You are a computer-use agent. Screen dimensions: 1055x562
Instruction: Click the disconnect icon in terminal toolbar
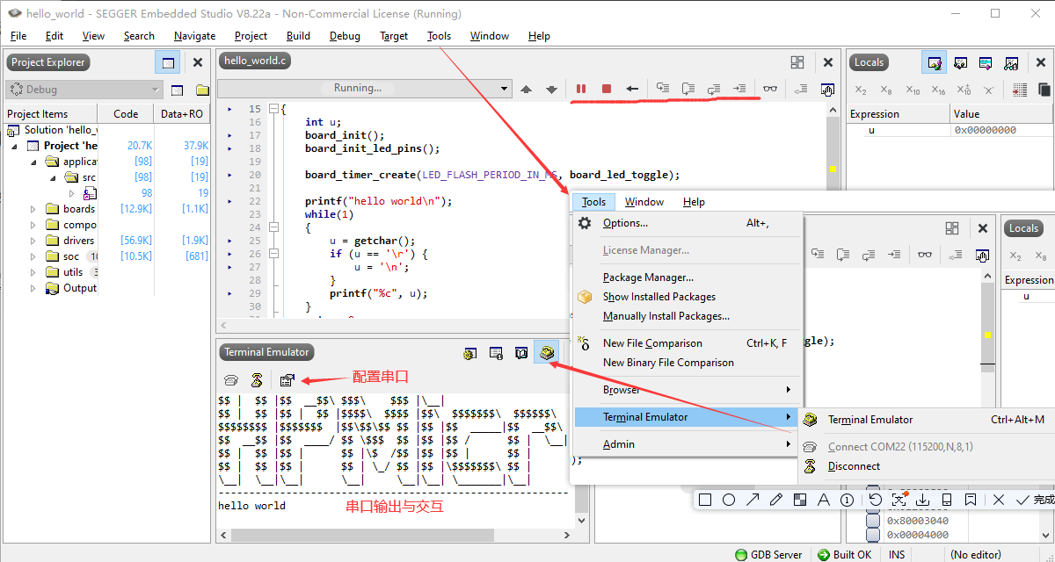257,380
